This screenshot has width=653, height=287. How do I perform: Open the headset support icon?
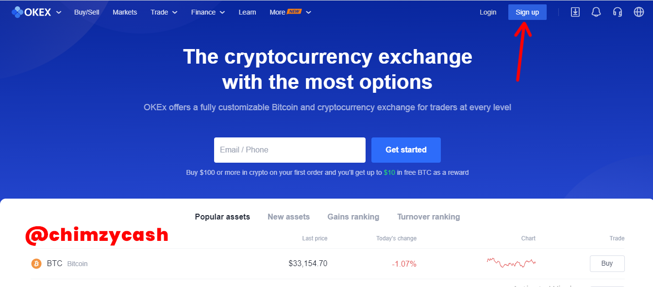click(x=618, y=12)
